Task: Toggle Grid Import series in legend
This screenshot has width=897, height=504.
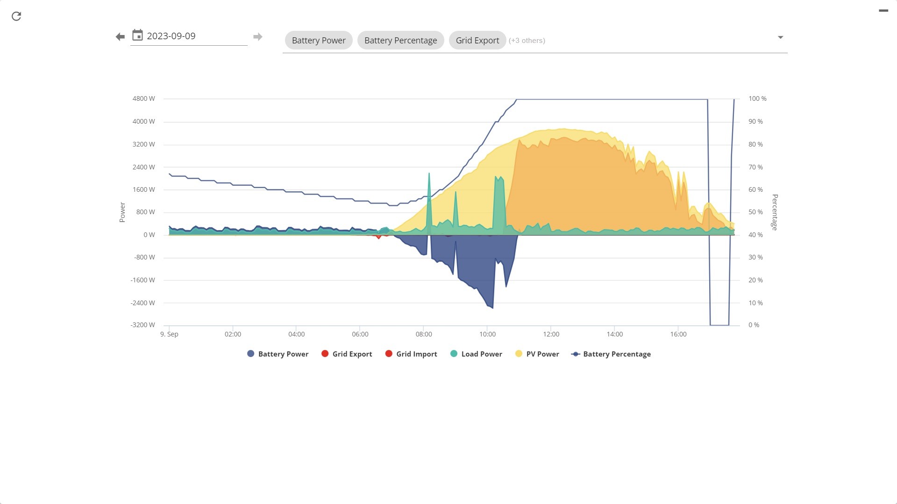Action: point(411,354)
